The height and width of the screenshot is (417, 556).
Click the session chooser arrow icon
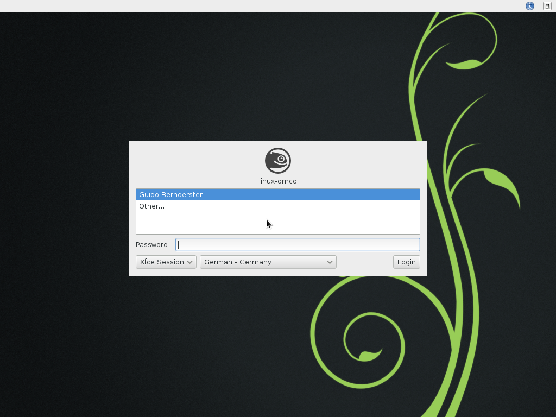(190, 262)
